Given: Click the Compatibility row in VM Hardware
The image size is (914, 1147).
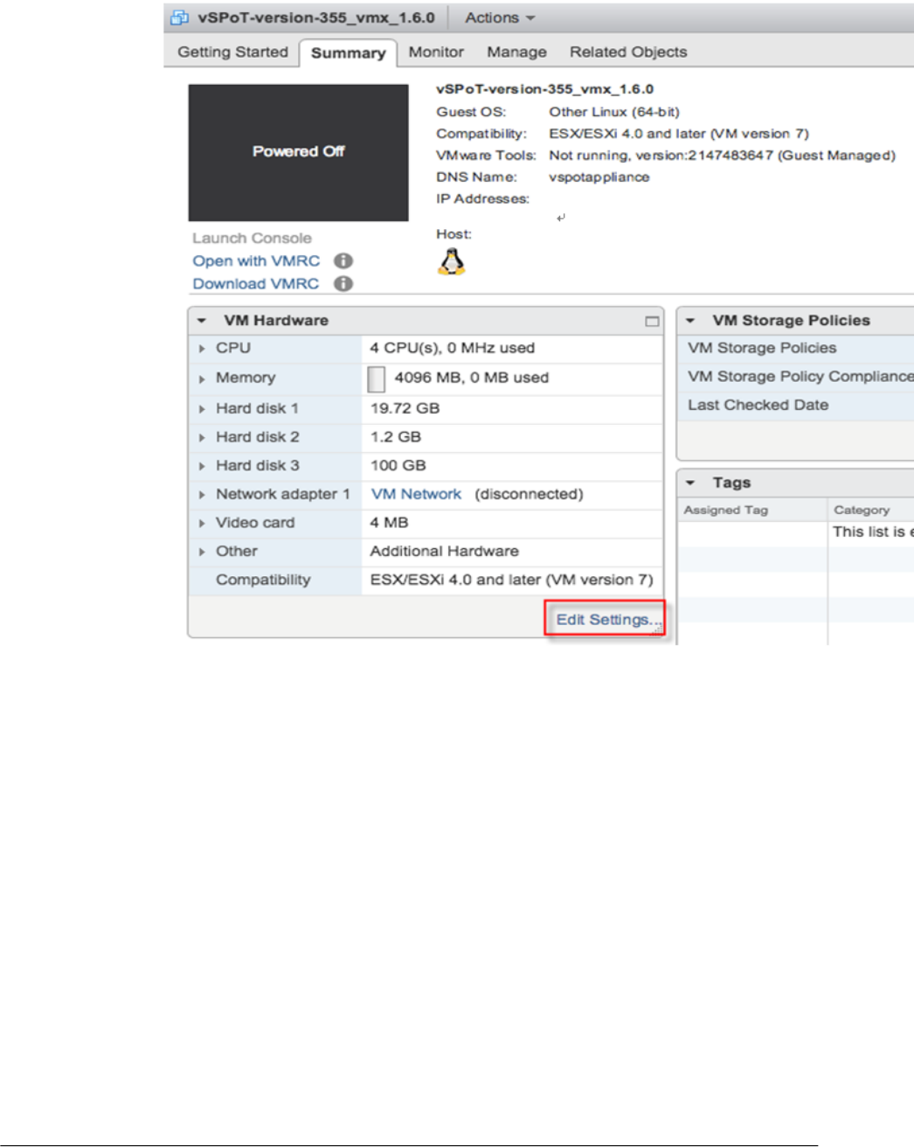Looking at the screenshot, I should (x=426, y=580).
